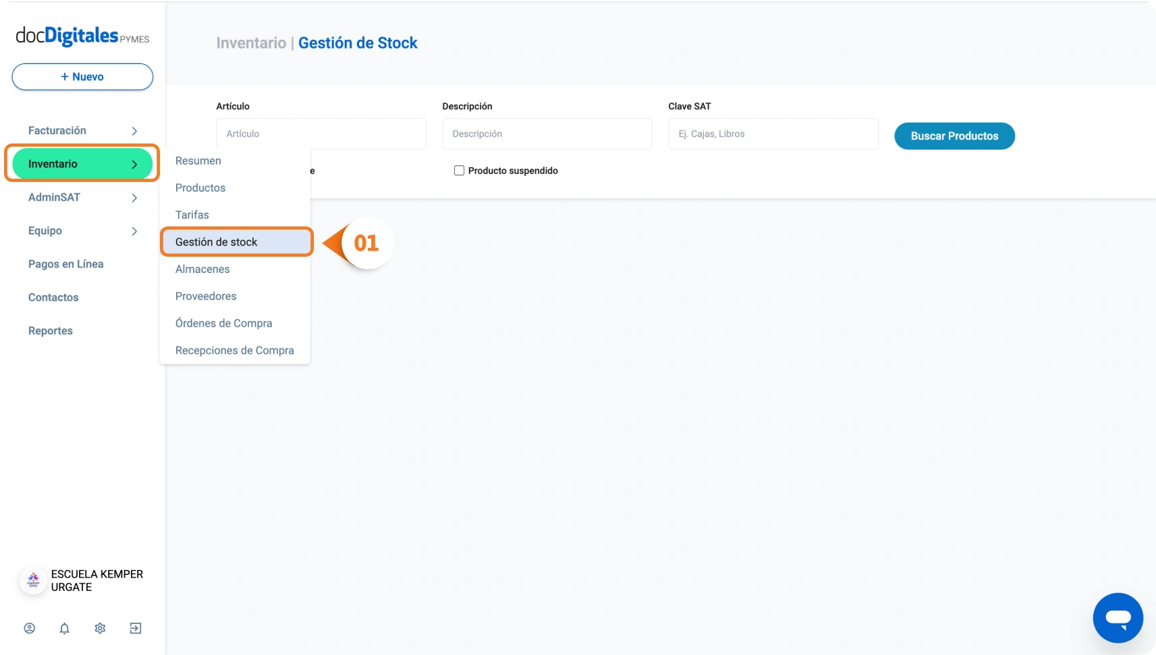Click the Escuela Kemper company avatar
This screenshot has height=655, width=1156.
(x=33, y=580)
